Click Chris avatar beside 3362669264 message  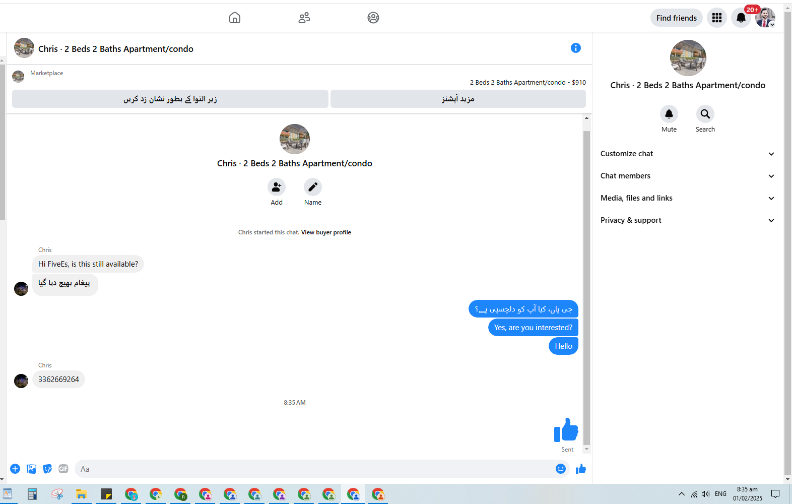21,381
